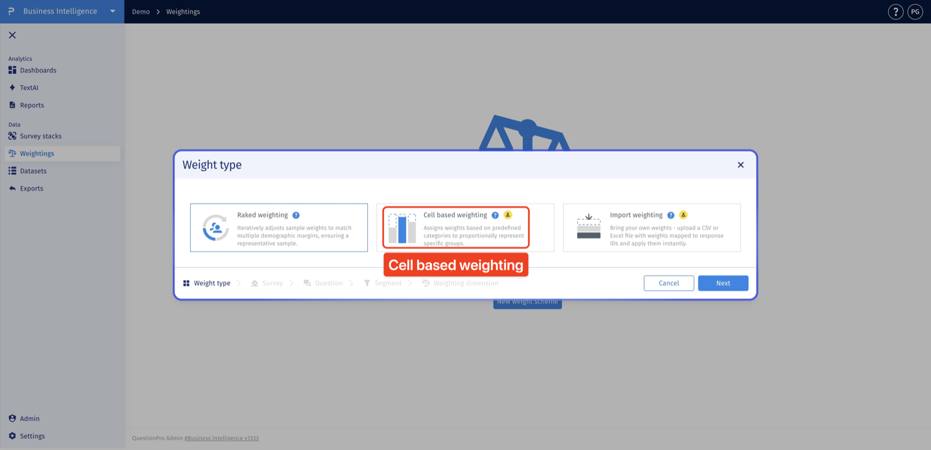Open help for Raked weighting
Viewport: 931px width, 450px height.
tap(296, 215)
